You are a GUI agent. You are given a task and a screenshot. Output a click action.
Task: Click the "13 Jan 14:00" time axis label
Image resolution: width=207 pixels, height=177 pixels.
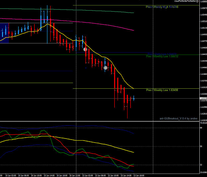tap(126, 176)
